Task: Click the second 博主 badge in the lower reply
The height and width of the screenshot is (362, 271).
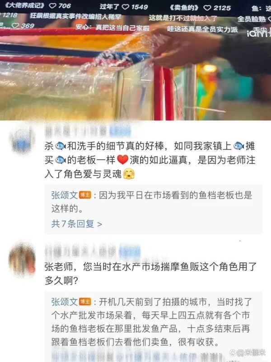Action: (x=85, y=302)
